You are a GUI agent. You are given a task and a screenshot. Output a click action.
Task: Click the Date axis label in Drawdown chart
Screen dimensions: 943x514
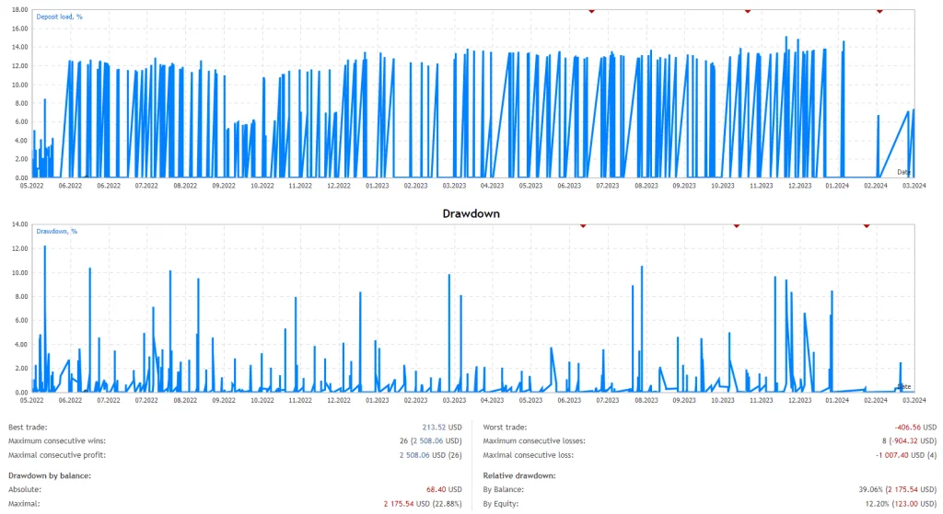[903, 386]
